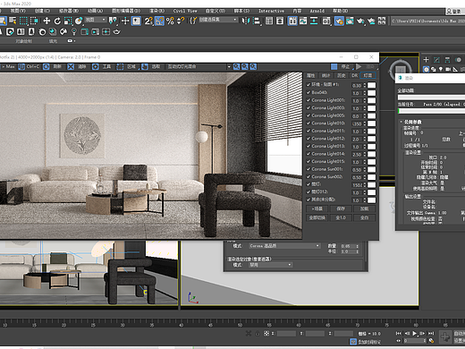Image resolution: width=465 pixels, height=349 pixels.
Task: Click the Save button under LightMix list
Action: 341,209
